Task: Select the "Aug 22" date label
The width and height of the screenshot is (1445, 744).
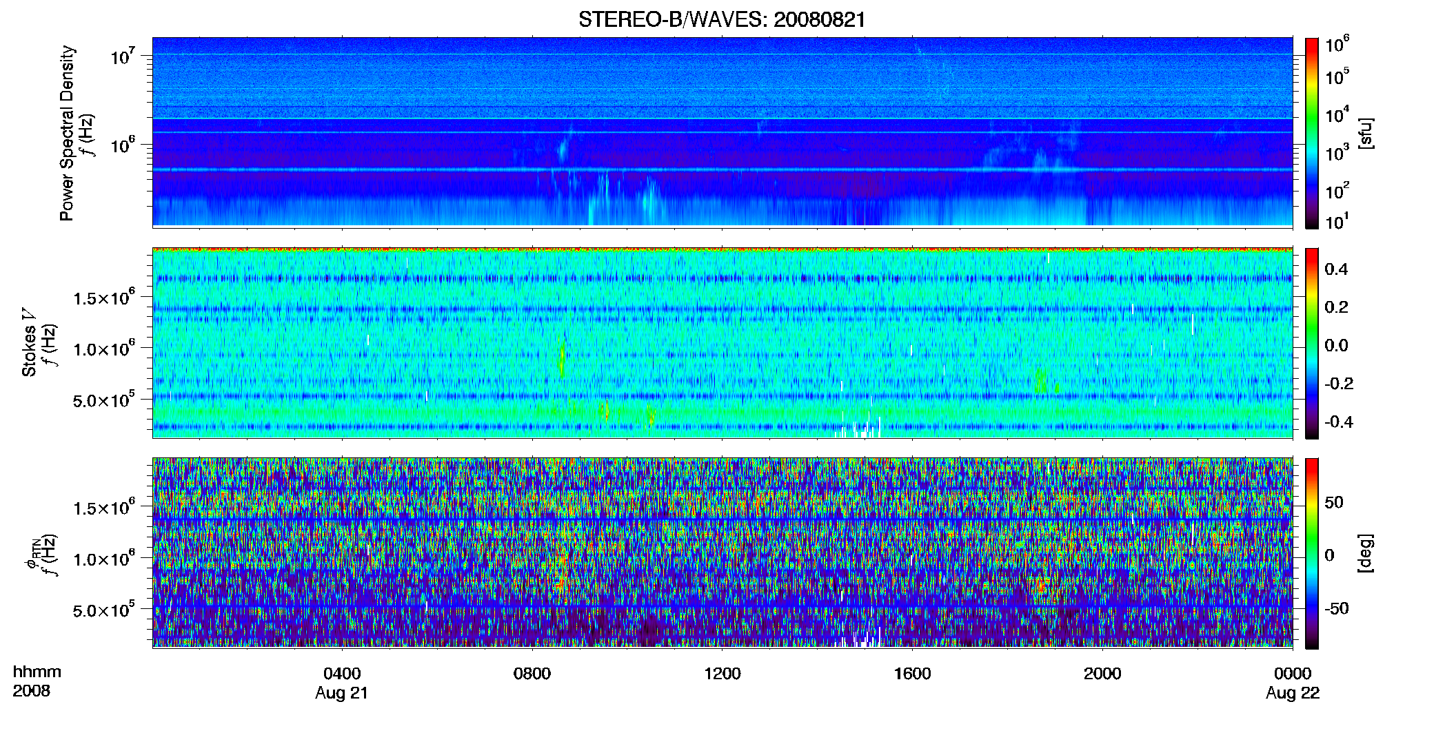Action: [x=1293, y=693]
